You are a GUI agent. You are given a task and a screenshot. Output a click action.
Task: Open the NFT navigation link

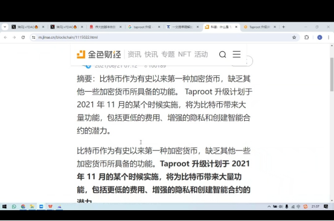[184, 54]
